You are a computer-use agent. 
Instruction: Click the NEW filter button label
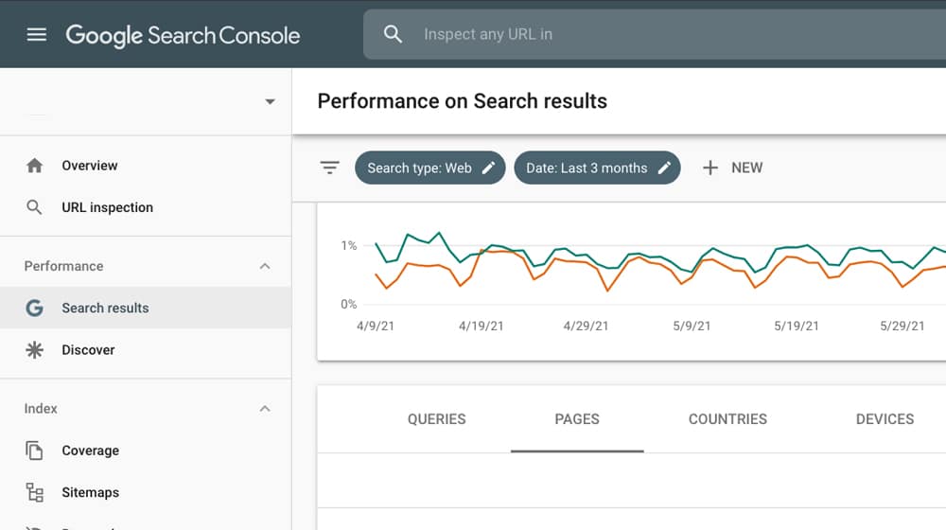(747, 168)
